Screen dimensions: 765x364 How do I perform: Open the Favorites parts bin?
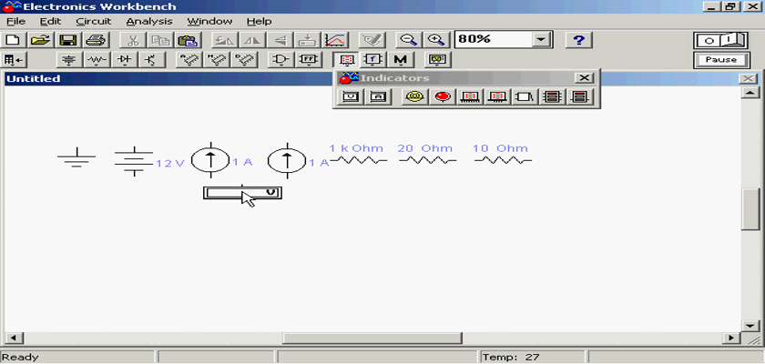tap(15, 60)
